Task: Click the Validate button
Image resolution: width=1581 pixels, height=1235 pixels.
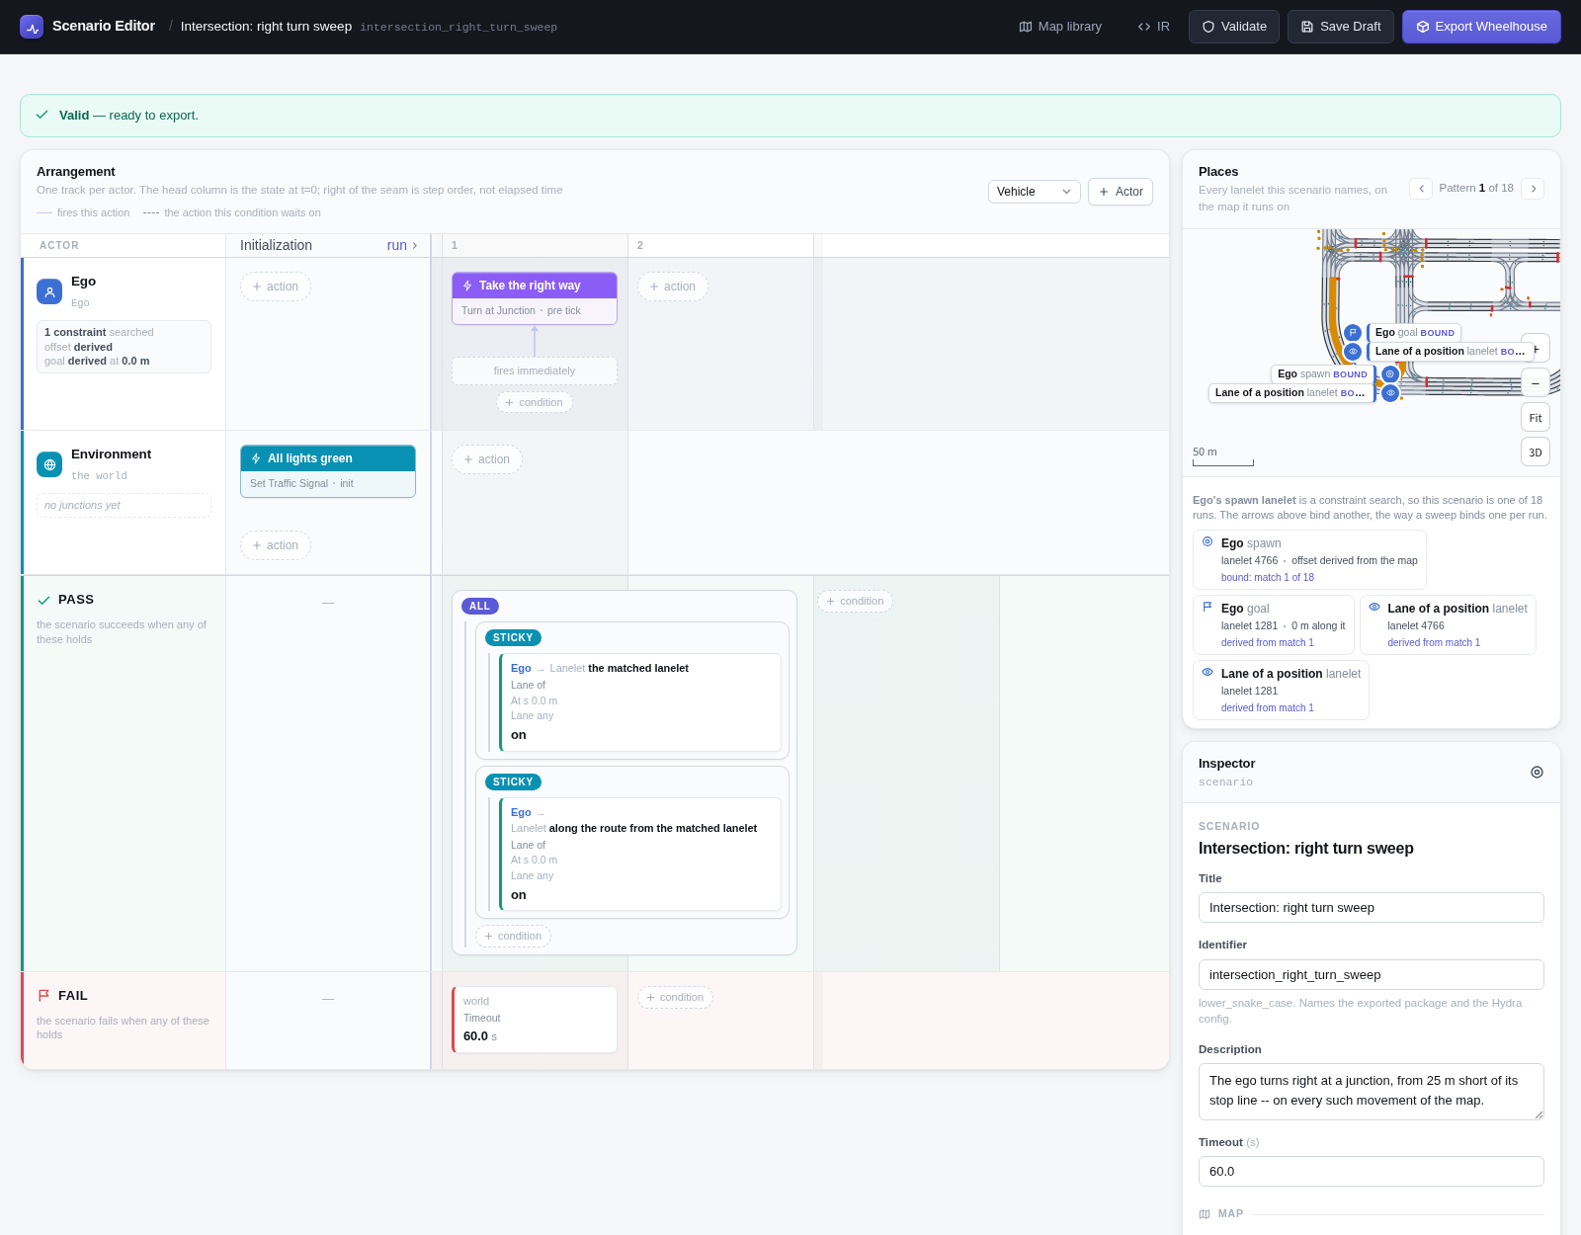Action: point(1234,27)
